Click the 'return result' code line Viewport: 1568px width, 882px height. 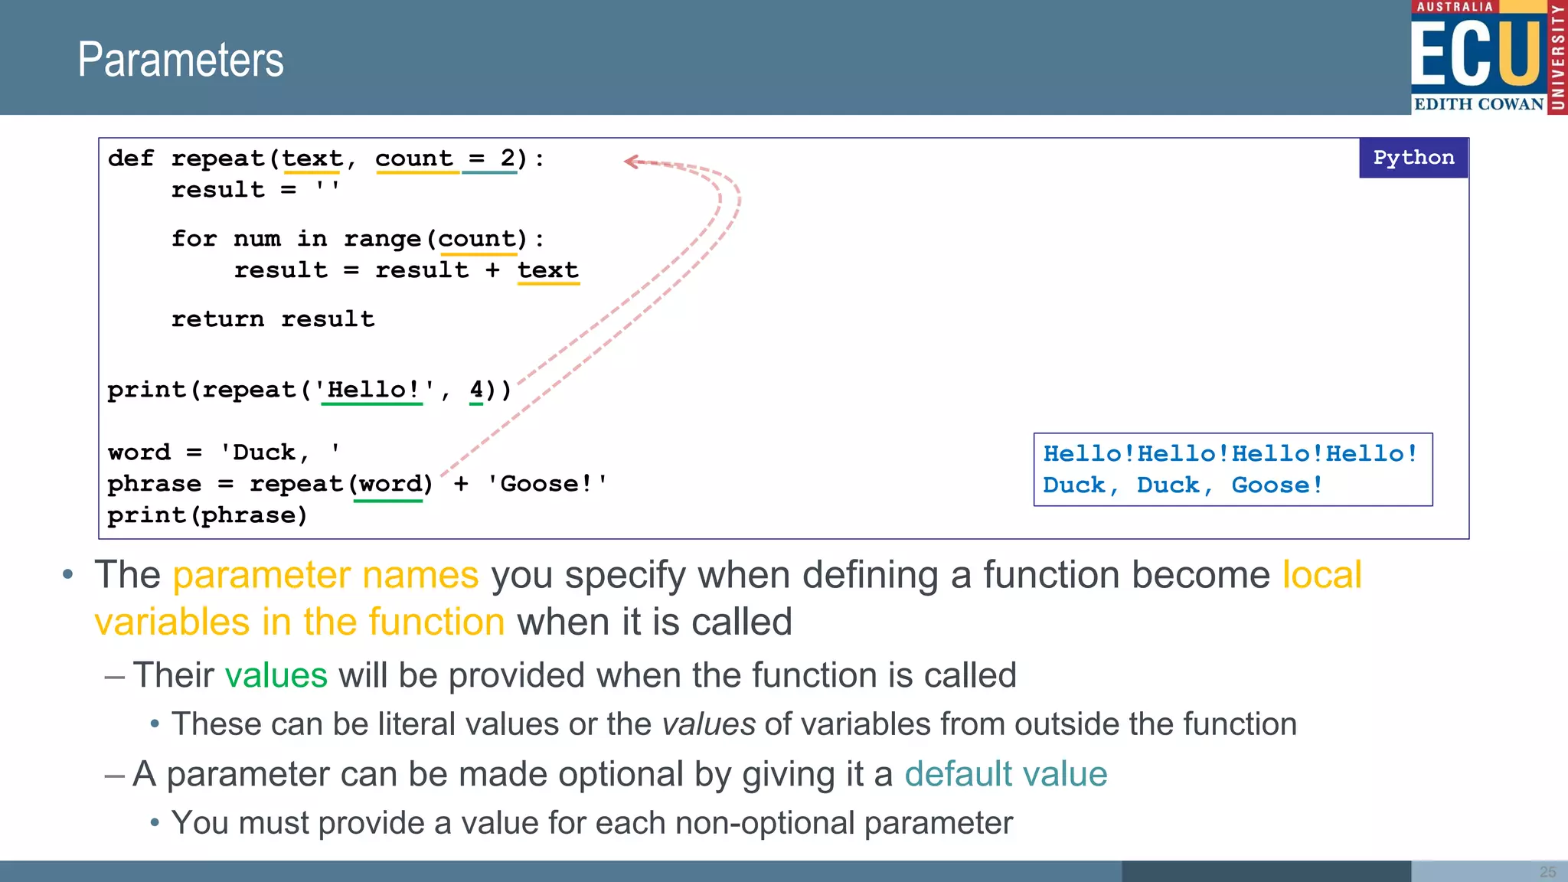point(273,319)
